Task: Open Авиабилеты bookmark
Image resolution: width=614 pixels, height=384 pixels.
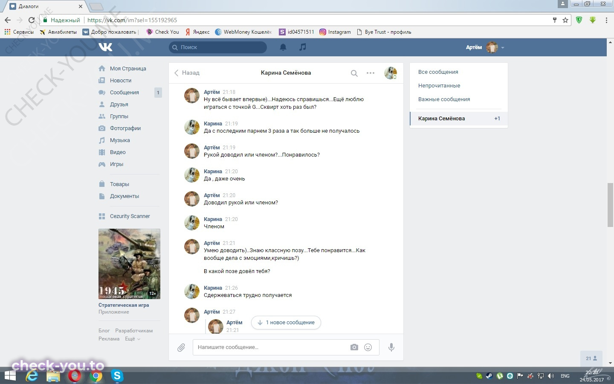Action: point(58,32)
